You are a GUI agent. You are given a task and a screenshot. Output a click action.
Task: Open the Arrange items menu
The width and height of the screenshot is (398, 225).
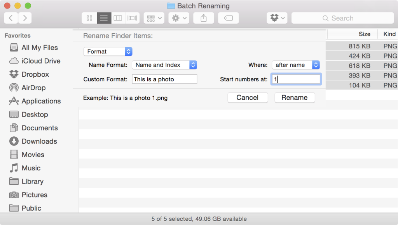[x=154, y=18]
